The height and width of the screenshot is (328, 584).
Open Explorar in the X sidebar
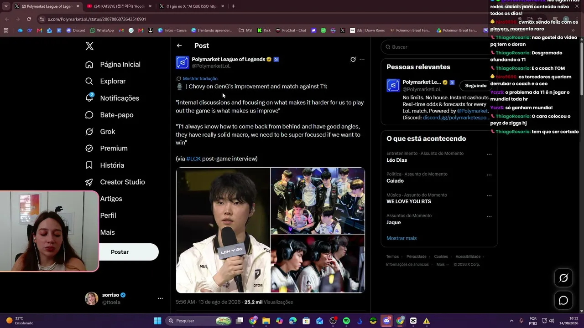click(105, 81)
